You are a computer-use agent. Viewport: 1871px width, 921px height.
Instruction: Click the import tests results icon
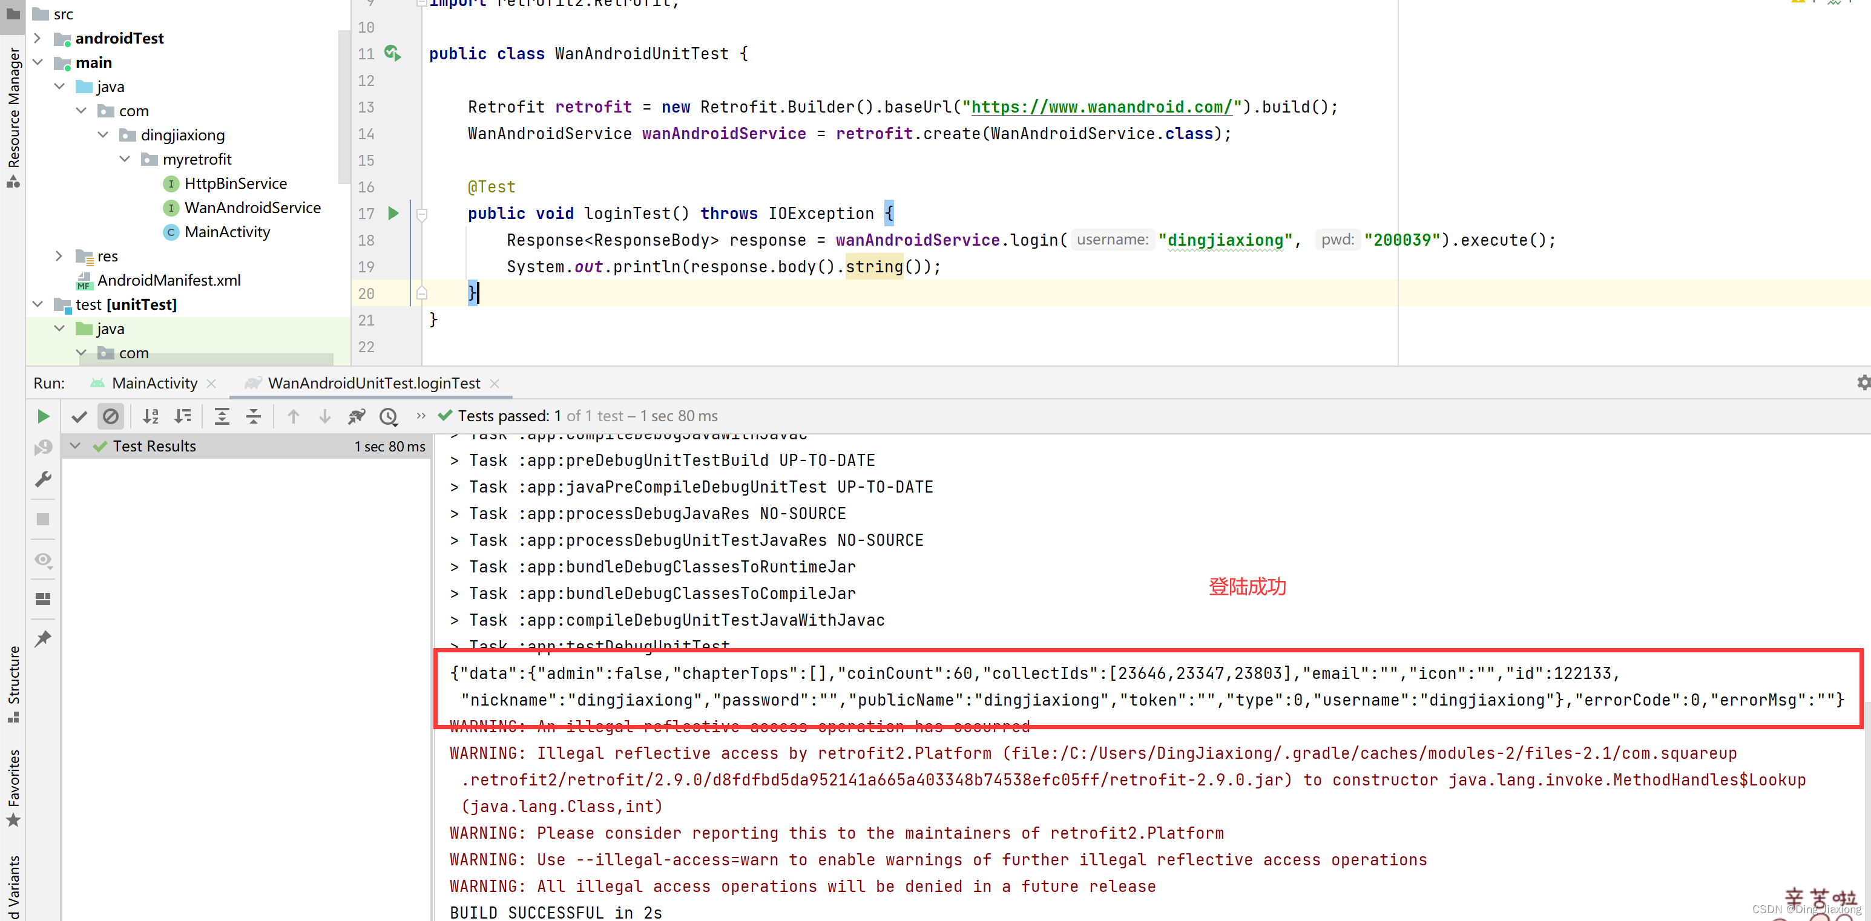pos(357,416)
